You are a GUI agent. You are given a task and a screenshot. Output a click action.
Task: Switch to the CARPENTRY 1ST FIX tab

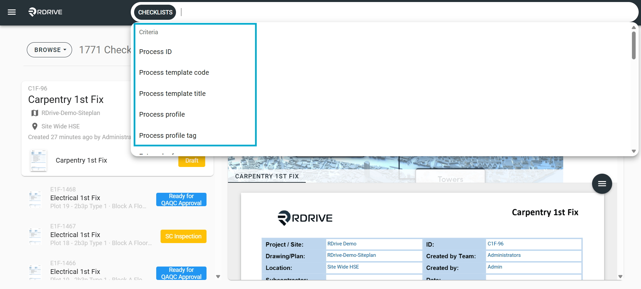pyautogui.click(x=267, y=176)
